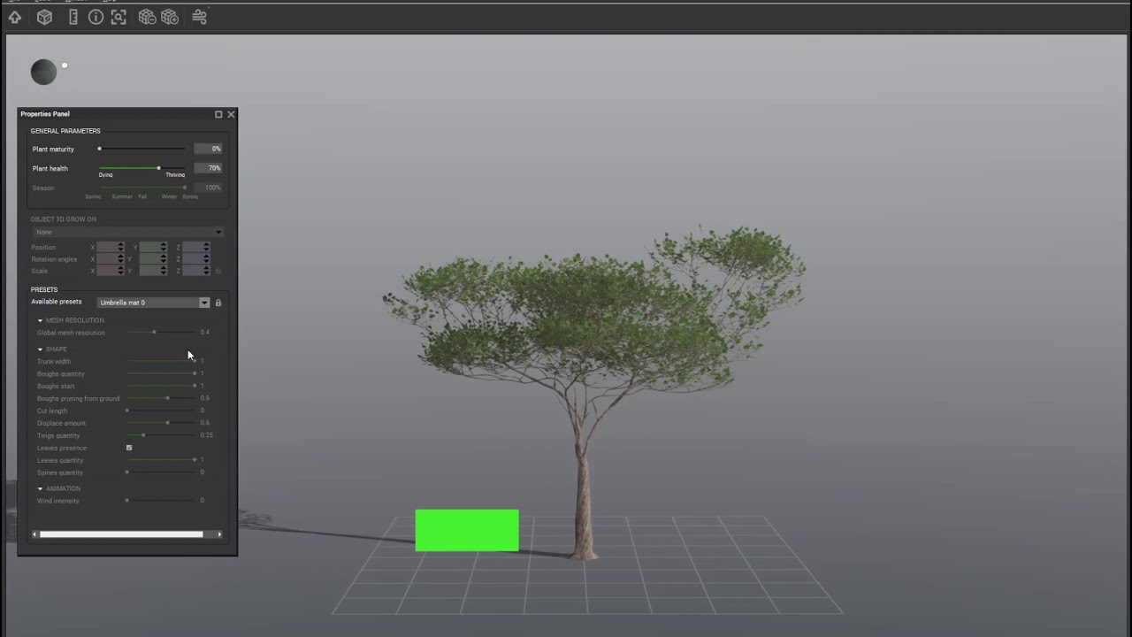Click the Plant health slider

coord(142,168)
